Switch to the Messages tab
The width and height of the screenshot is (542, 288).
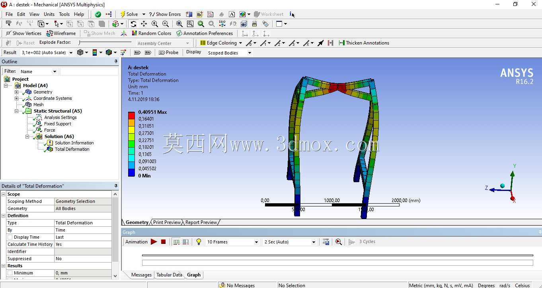pyautogui.click(x=141, y=275)
